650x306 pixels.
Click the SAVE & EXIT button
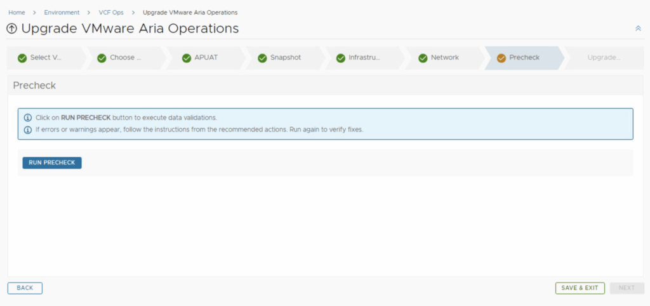click(x=580, y=288)
